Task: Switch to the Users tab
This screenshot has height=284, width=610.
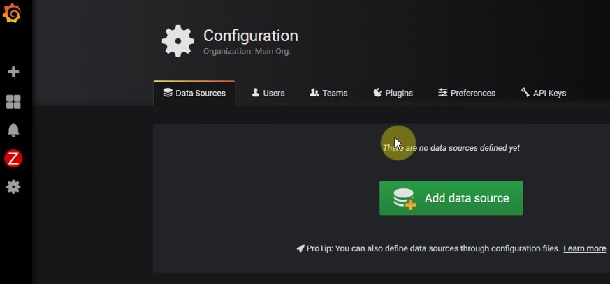Action: tap(268, 93)
